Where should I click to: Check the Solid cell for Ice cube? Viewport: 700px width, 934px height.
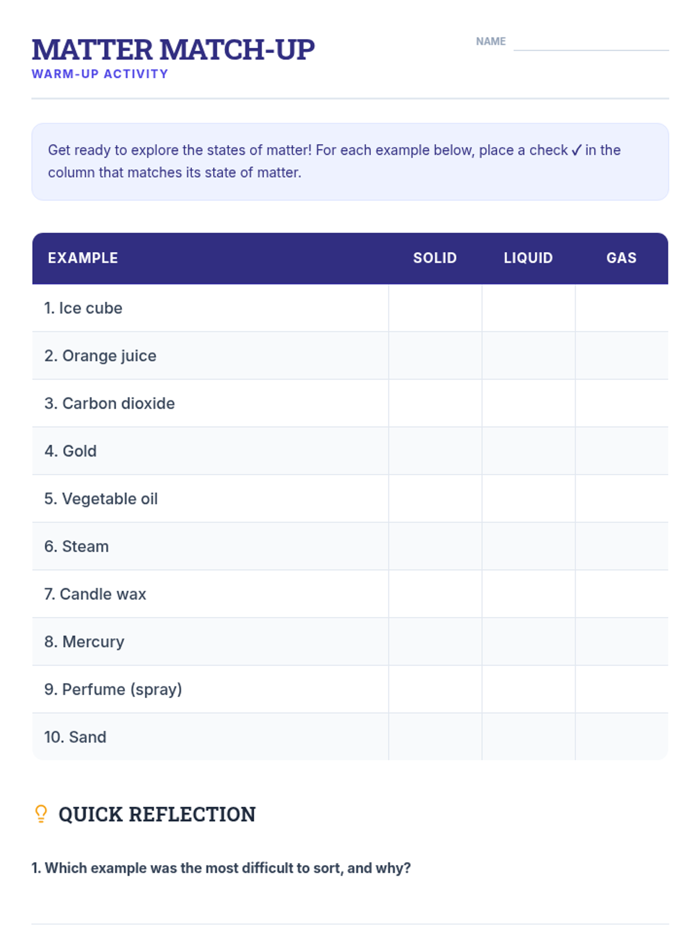(x=435, y=308)
